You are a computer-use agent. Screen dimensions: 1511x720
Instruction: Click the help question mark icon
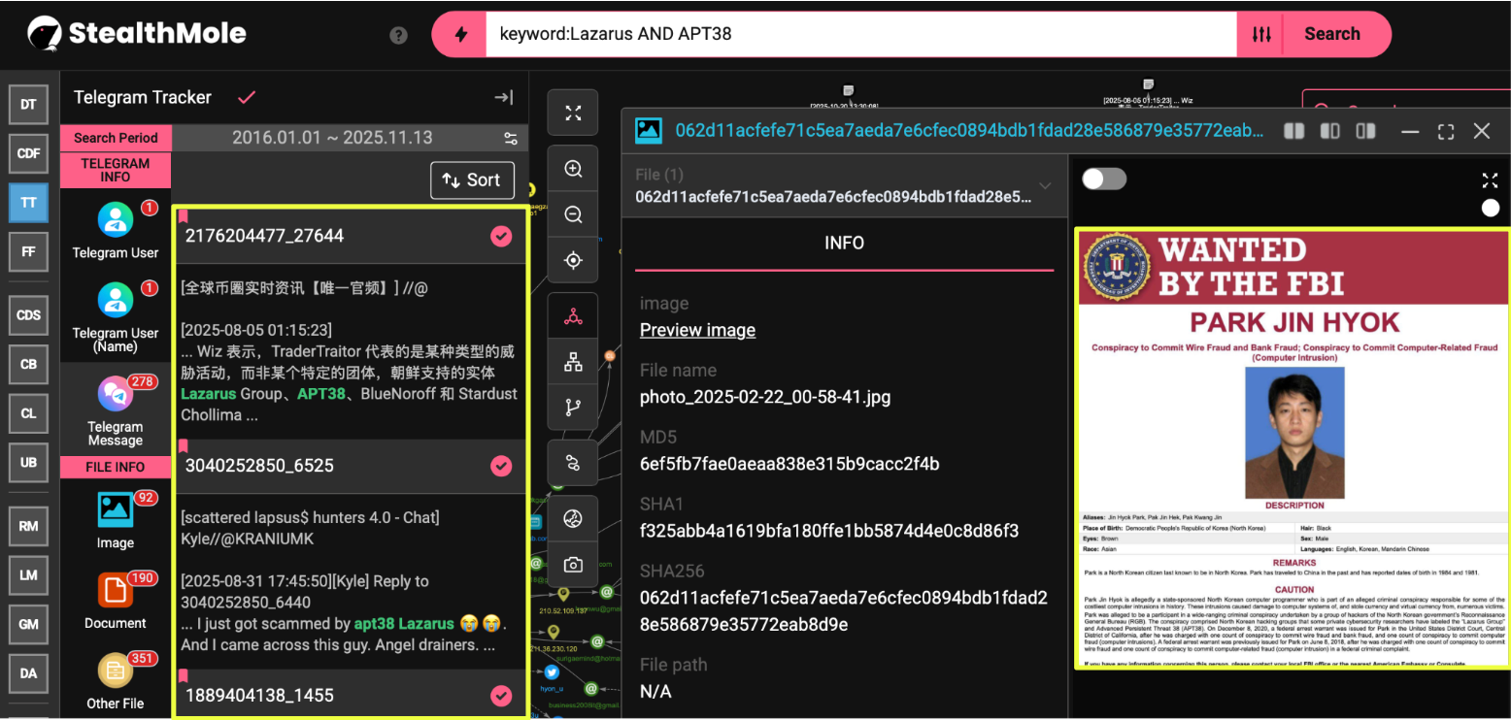point(398,35)
